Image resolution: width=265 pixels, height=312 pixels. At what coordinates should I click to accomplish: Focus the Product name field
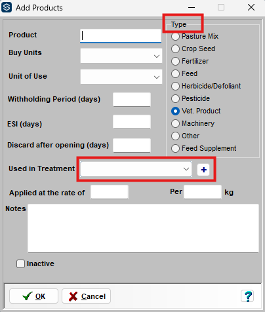[121, 36]
